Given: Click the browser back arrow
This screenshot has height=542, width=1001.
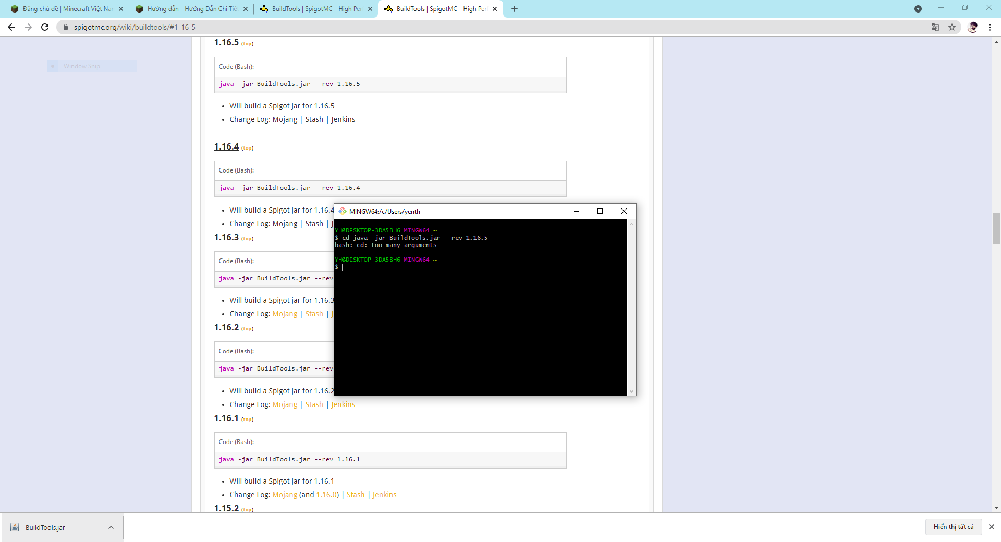Looking at the screenshot, I should tap(11, 27).
